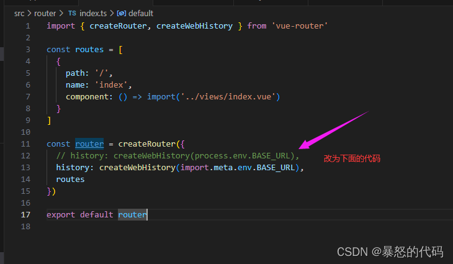The height and width of the screenshot is (264, 453).
Task: Click export default keyword on line 17
Action: pyautogui.click(x=80, y=214)
